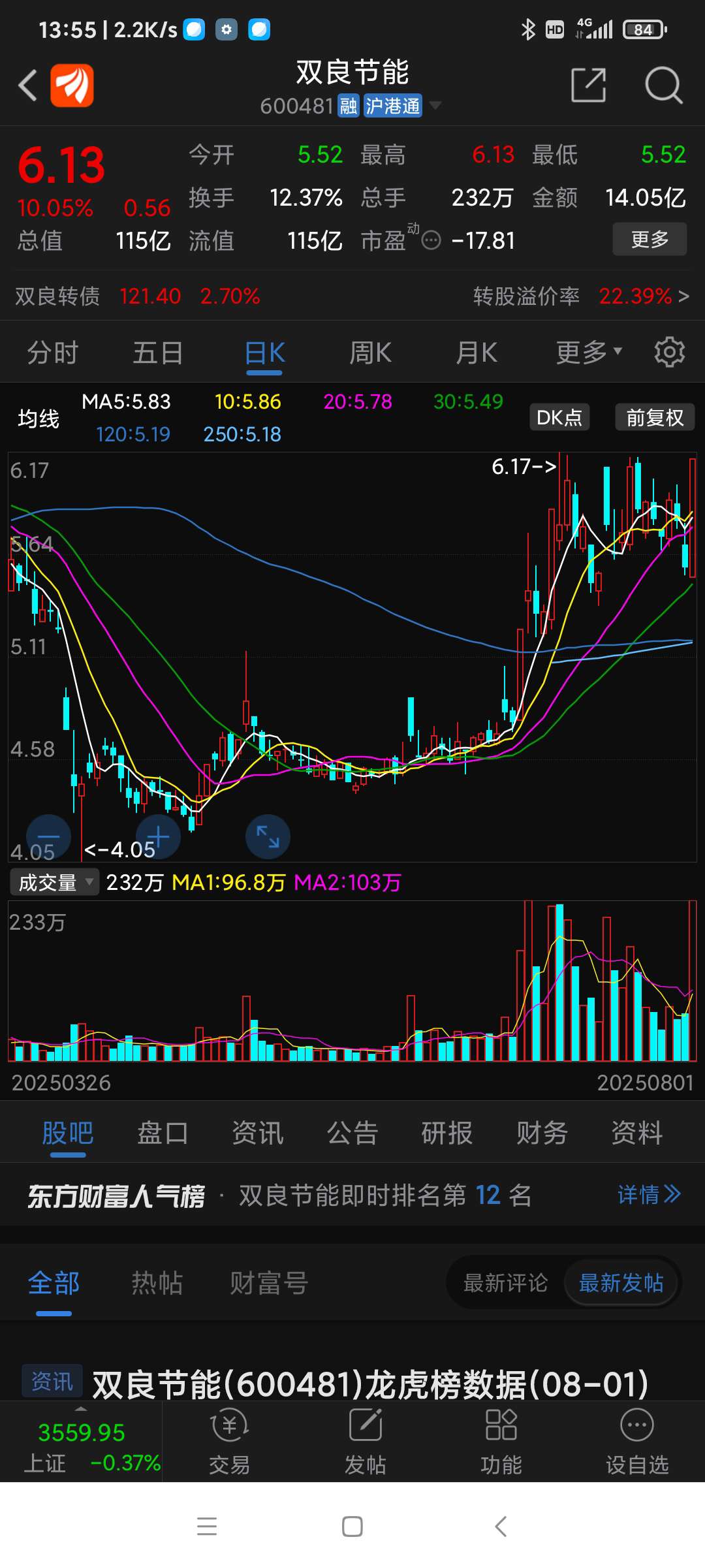Tap the K-line candlestick chart area
This screenshot has width=705, height=1567.
coord(352,657)
